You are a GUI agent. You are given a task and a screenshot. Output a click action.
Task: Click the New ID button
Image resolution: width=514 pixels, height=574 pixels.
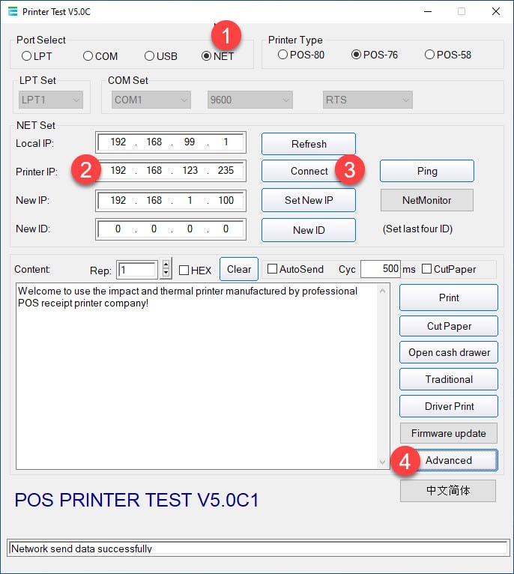[x=309, y=230]
